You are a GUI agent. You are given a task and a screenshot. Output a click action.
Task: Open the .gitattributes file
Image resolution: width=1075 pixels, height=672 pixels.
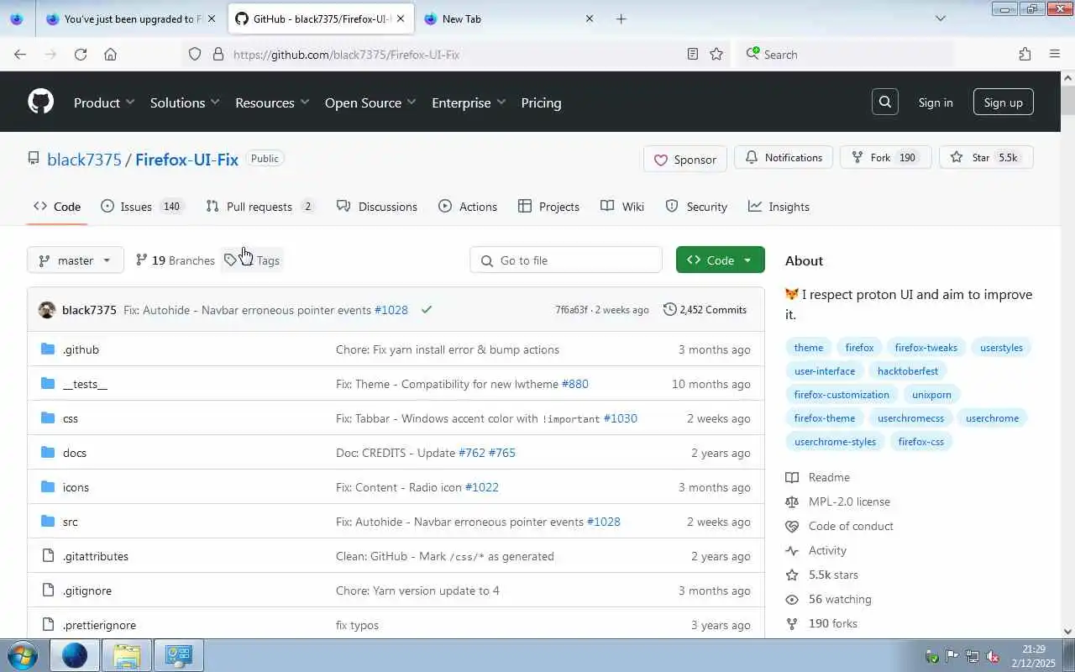[96, 556]
